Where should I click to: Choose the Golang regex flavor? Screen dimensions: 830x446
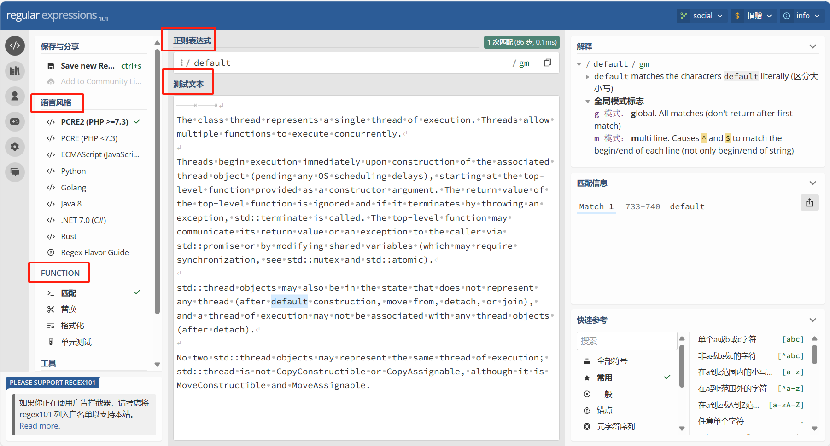pyautogui.click(x=73, y=188)
